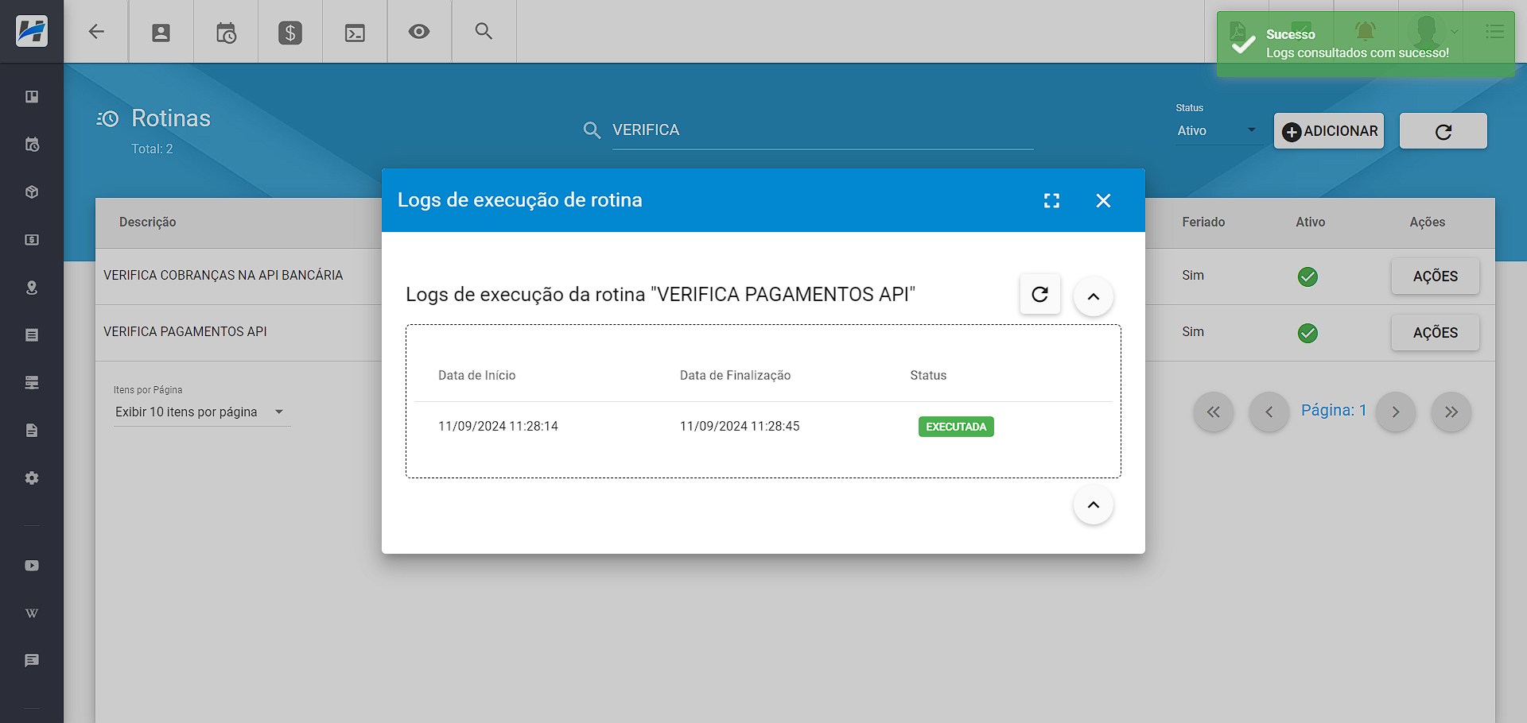This screenshot has width=1527, height=723.
Task: Open the money bill icon in left sidebar
Action: coord(32,240)
